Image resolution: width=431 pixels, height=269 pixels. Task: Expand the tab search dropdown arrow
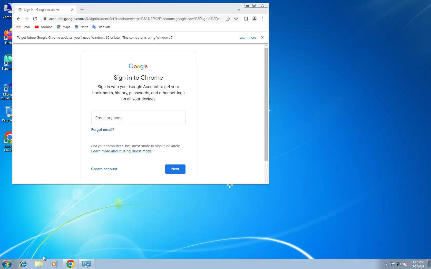239,10
